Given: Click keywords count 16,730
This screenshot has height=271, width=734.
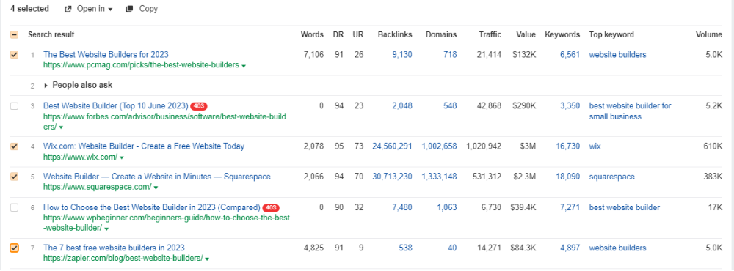Looking at the screenshot, I should point(568,146).
